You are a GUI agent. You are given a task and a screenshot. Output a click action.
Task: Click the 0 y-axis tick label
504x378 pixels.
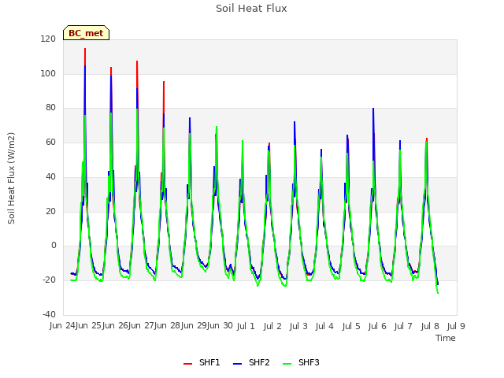(x=54, y=246)
